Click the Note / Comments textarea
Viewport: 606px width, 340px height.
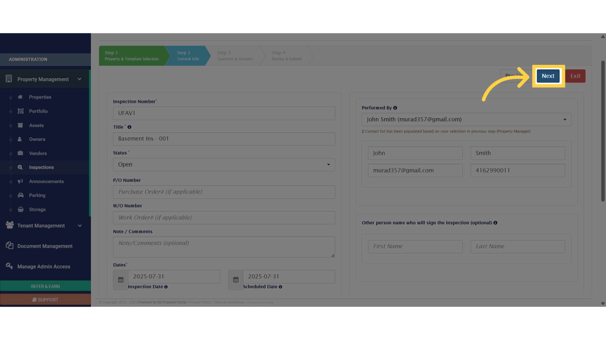(x=224, y=247)
